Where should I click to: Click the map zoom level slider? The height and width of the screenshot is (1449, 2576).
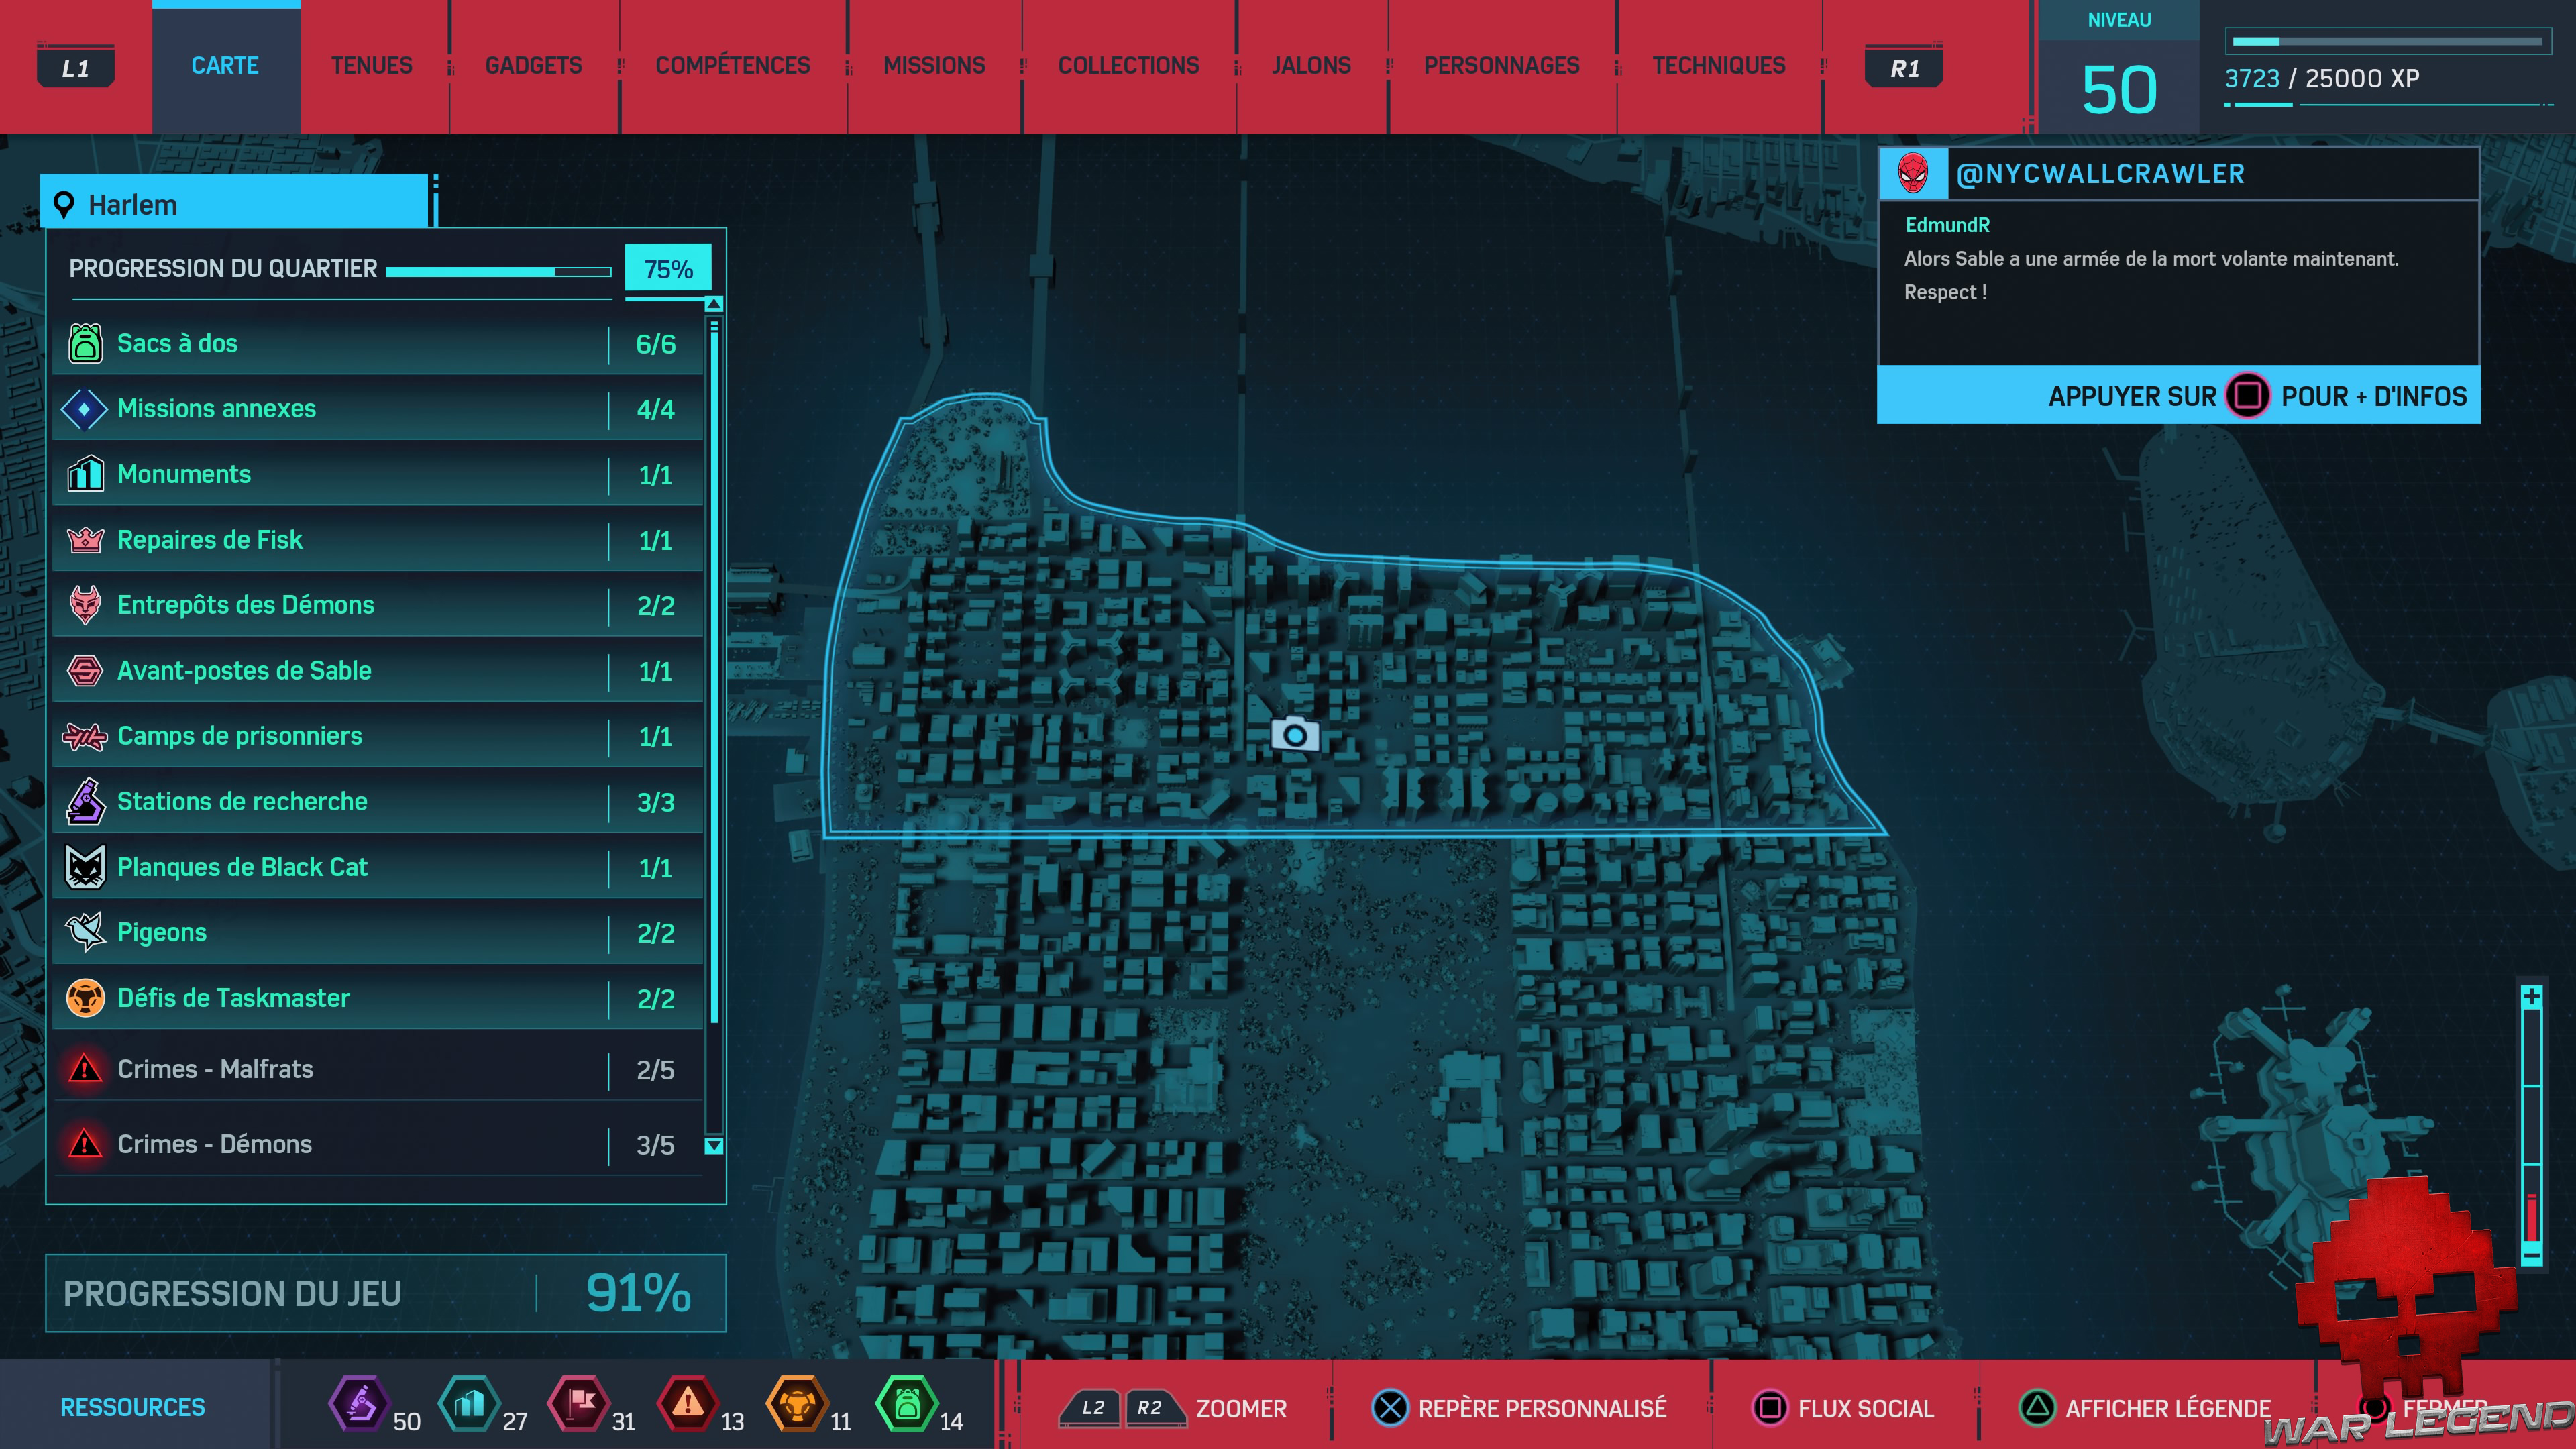coord(2531,1125)
